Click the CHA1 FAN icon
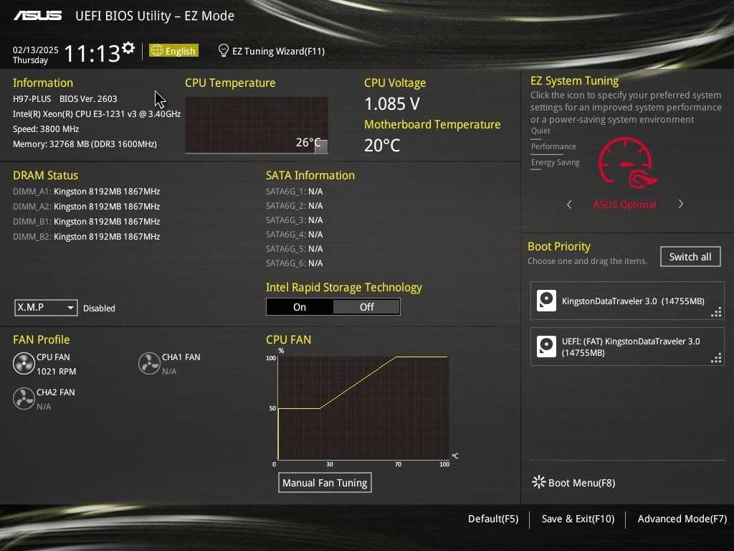 tap(149, 364)
